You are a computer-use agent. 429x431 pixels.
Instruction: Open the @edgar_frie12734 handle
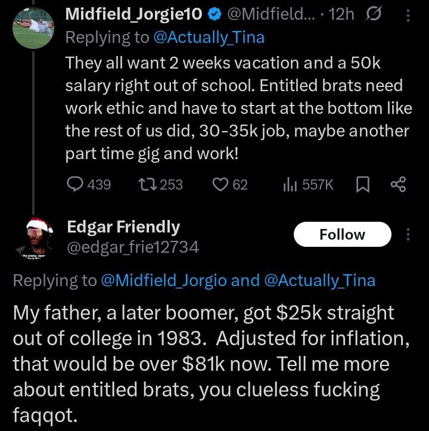pyautogui.click(x=133, y=246)
